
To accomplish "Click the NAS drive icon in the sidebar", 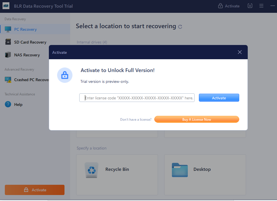I will (8, 55).
